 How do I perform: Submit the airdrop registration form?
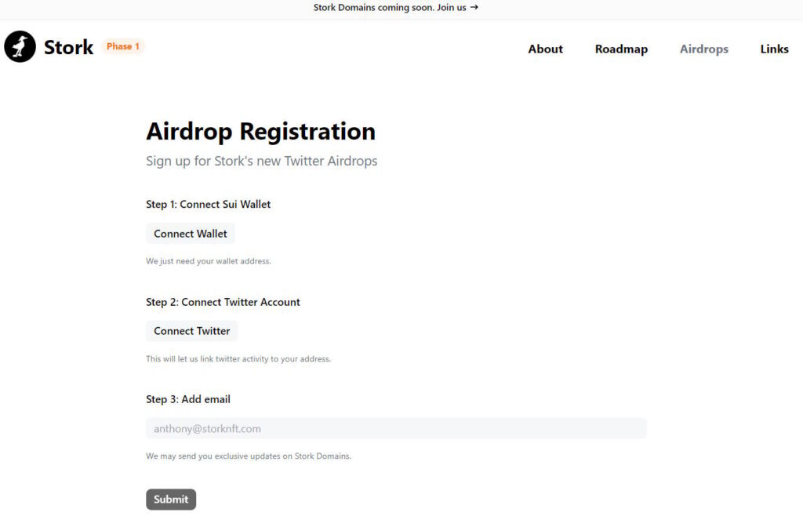(x=171, y=499)
